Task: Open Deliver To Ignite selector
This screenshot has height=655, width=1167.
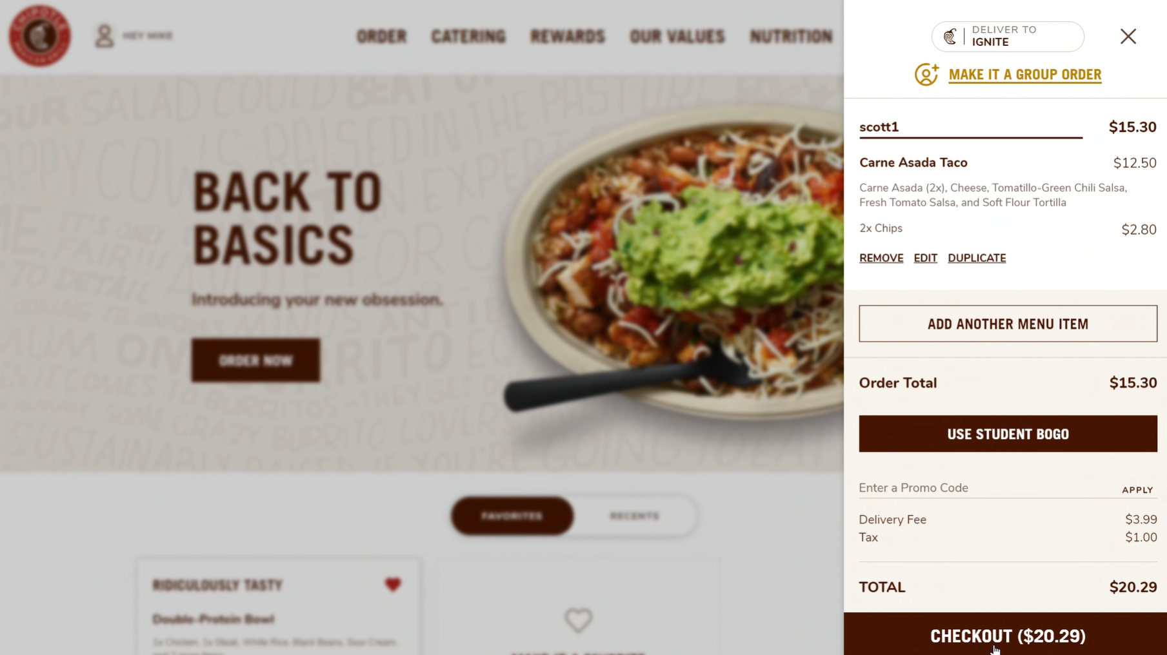Action: pos(1008,37)
